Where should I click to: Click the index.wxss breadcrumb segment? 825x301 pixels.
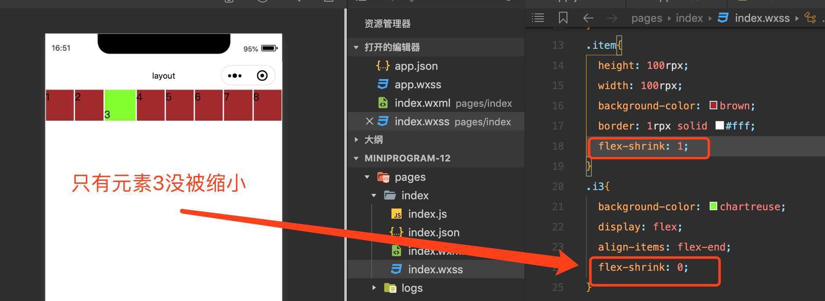coord(762,18)
